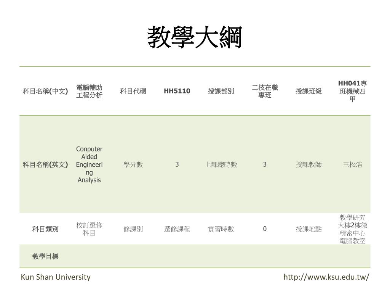Viewport: 390px width, 293px height.
Task: Select the 授課教師 label cell
Action: pos(308,164)
